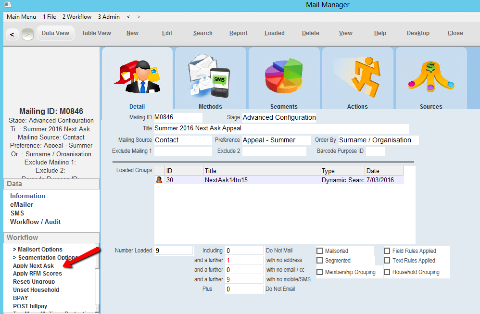This screenshot has width=480, height=314.
Task: Click the Exclude Mailing 1 field
Action: pos(183,151)
